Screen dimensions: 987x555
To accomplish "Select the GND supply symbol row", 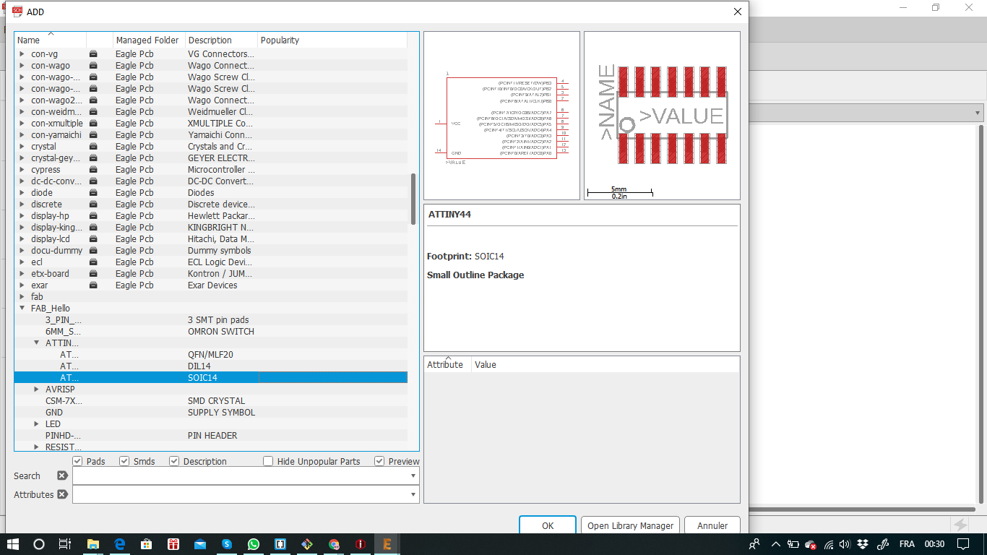I will click(210, 413).
